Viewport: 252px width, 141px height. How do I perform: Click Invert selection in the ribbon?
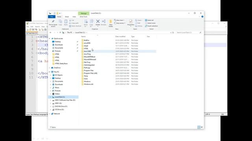click(151, 26)
